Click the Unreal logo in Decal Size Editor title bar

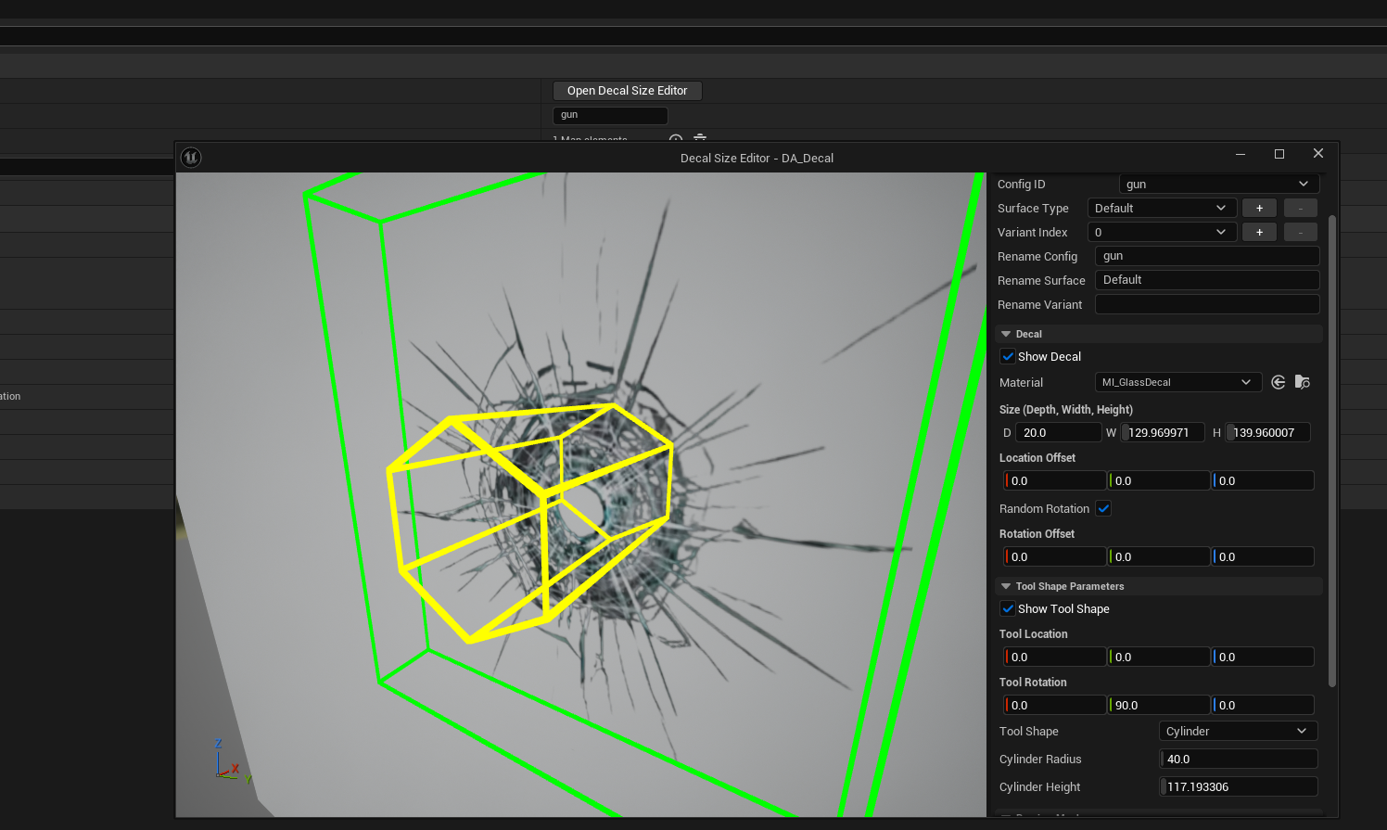(191, 158)
